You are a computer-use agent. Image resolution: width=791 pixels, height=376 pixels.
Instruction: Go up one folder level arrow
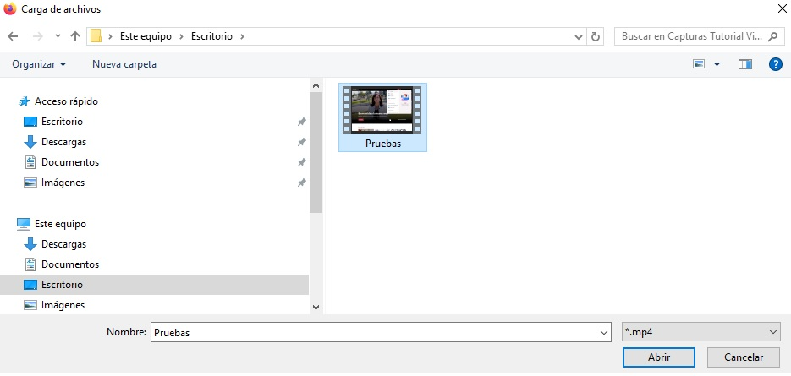click(75, 36)
